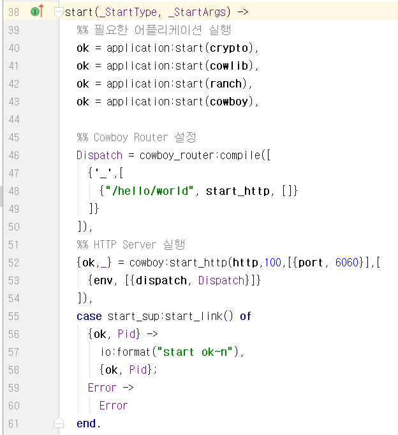
Task: Click Pid variable on line 58
Action: tap(138, 370)
